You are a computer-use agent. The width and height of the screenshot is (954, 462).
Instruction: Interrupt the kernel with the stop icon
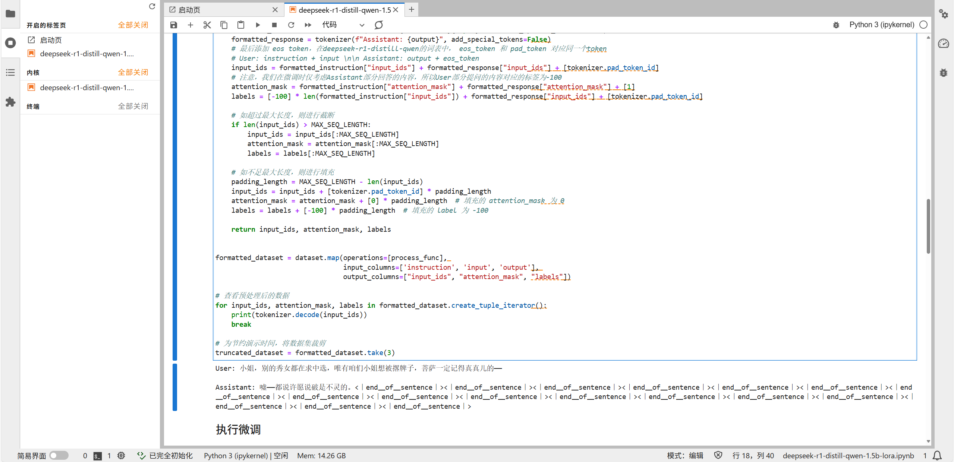pos(274,25)
